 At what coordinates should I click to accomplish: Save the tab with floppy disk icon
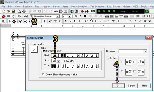click(x=13, y=11)
